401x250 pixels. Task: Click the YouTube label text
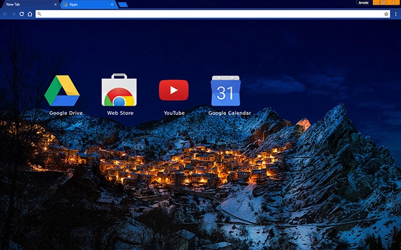174,113
